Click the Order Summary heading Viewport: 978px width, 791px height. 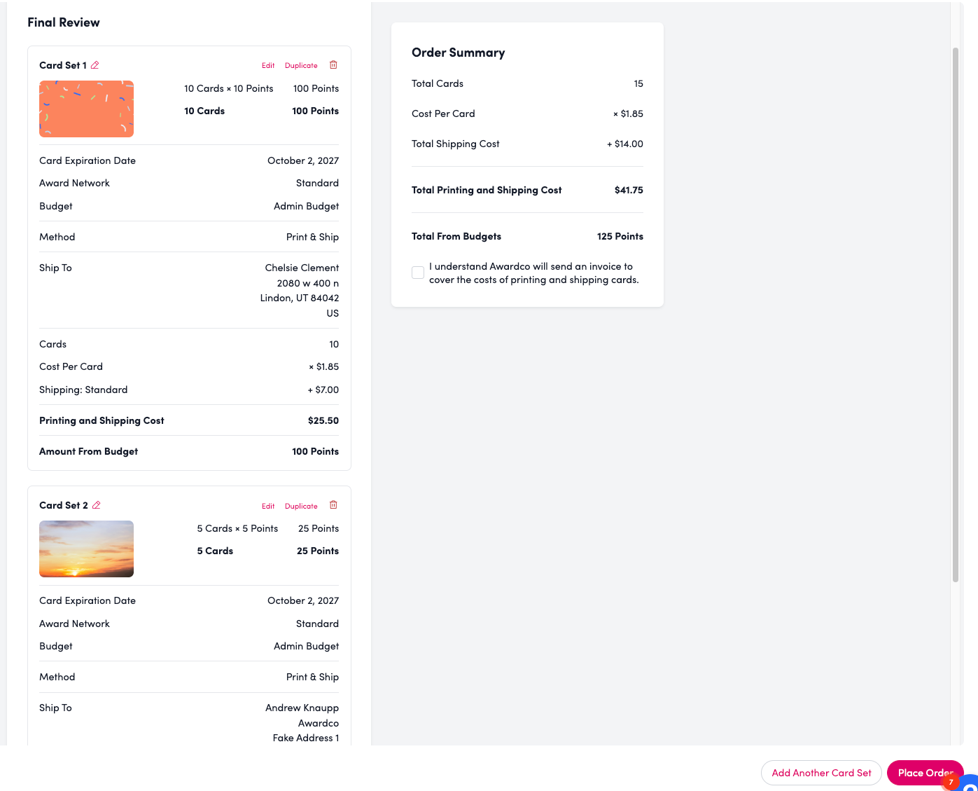click(458, 53)
